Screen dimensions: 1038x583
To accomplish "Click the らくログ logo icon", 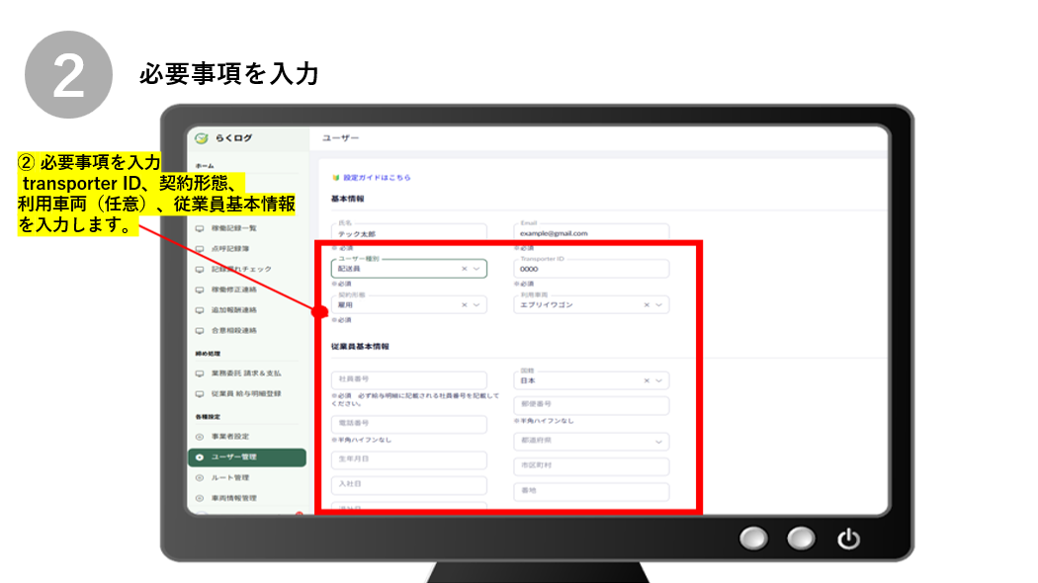I will tap(202, 139).
